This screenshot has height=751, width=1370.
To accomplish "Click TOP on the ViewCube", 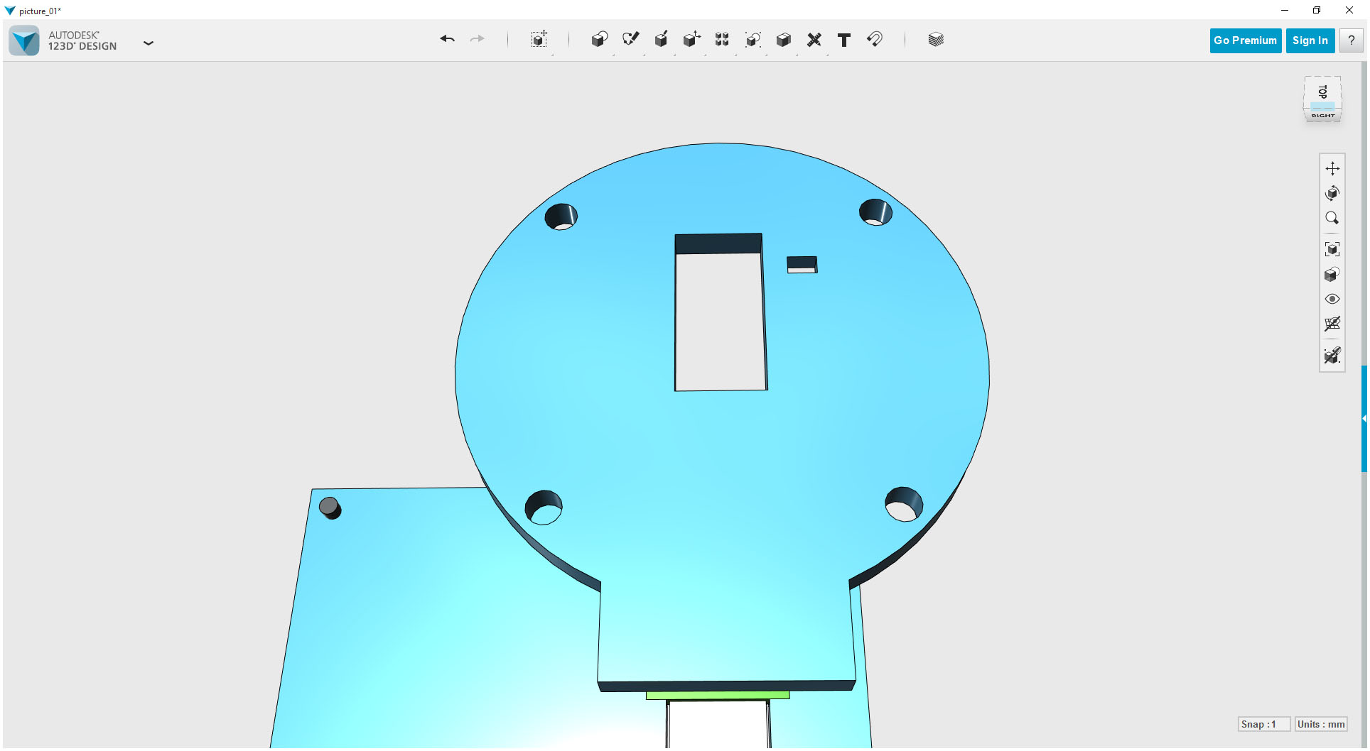I will [1322, 91].
